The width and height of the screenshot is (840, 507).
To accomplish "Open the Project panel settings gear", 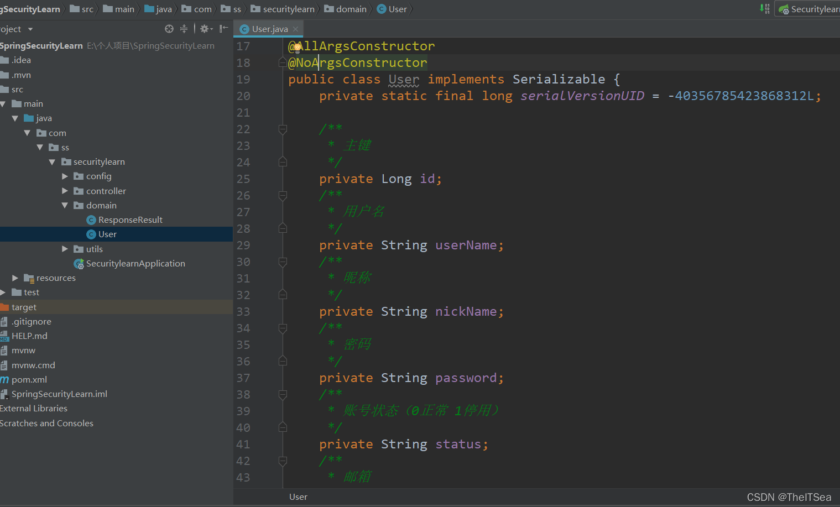I will point(206,29).
